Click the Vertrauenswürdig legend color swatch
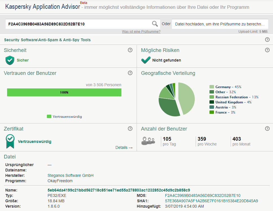273x211 pixels. (49, 116)
